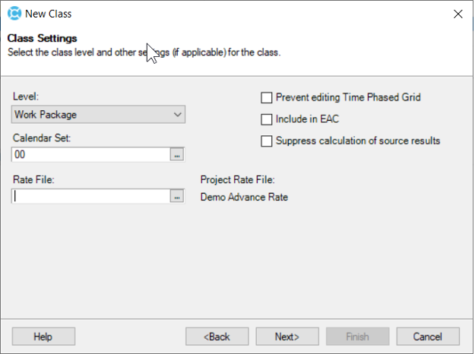Focus the empty Rate File input field

[91, 196]
